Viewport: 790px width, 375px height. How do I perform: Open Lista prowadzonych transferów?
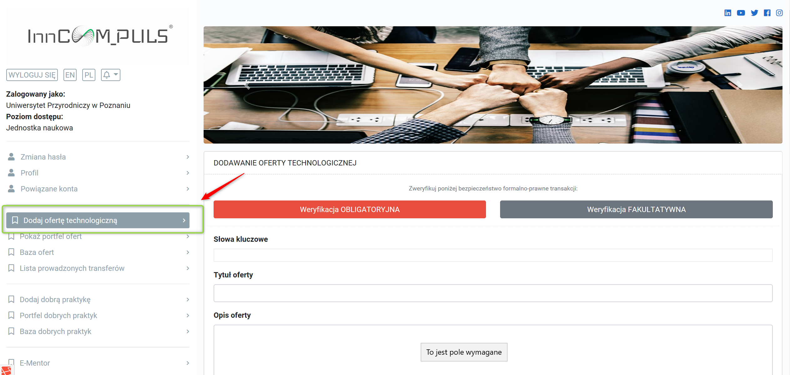(98, 268)
